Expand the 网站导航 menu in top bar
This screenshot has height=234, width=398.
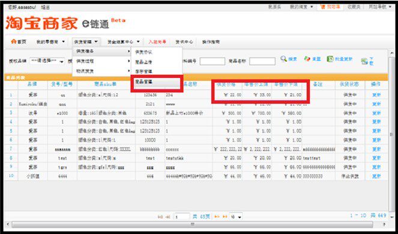(x=380, y=7)
